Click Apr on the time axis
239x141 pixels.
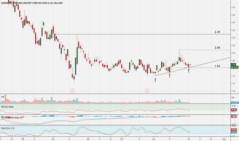coord(88,139)
